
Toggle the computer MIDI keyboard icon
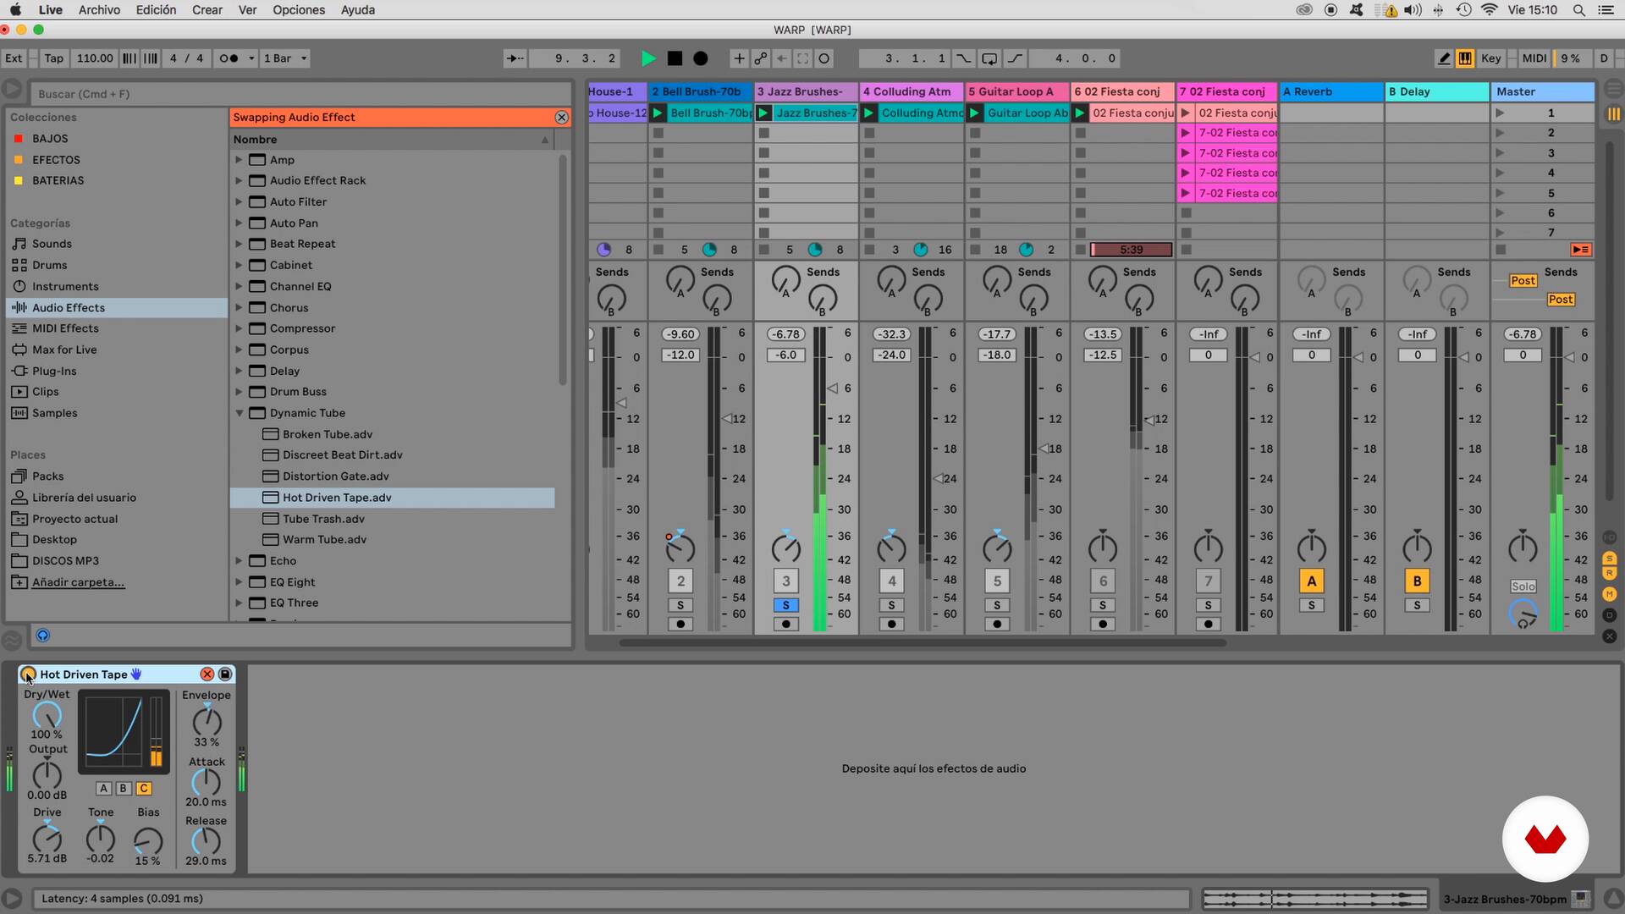[x=1465, y=58]
